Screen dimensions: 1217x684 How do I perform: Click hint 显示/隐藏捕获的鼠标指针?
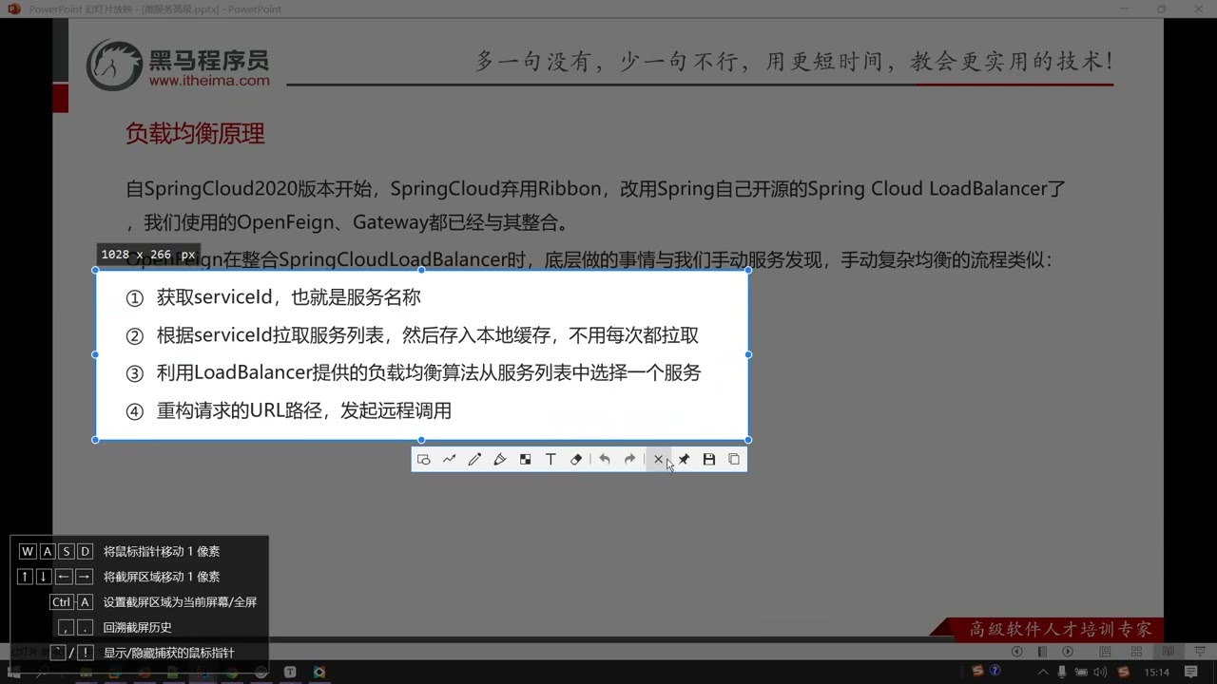tap(168, 654)
